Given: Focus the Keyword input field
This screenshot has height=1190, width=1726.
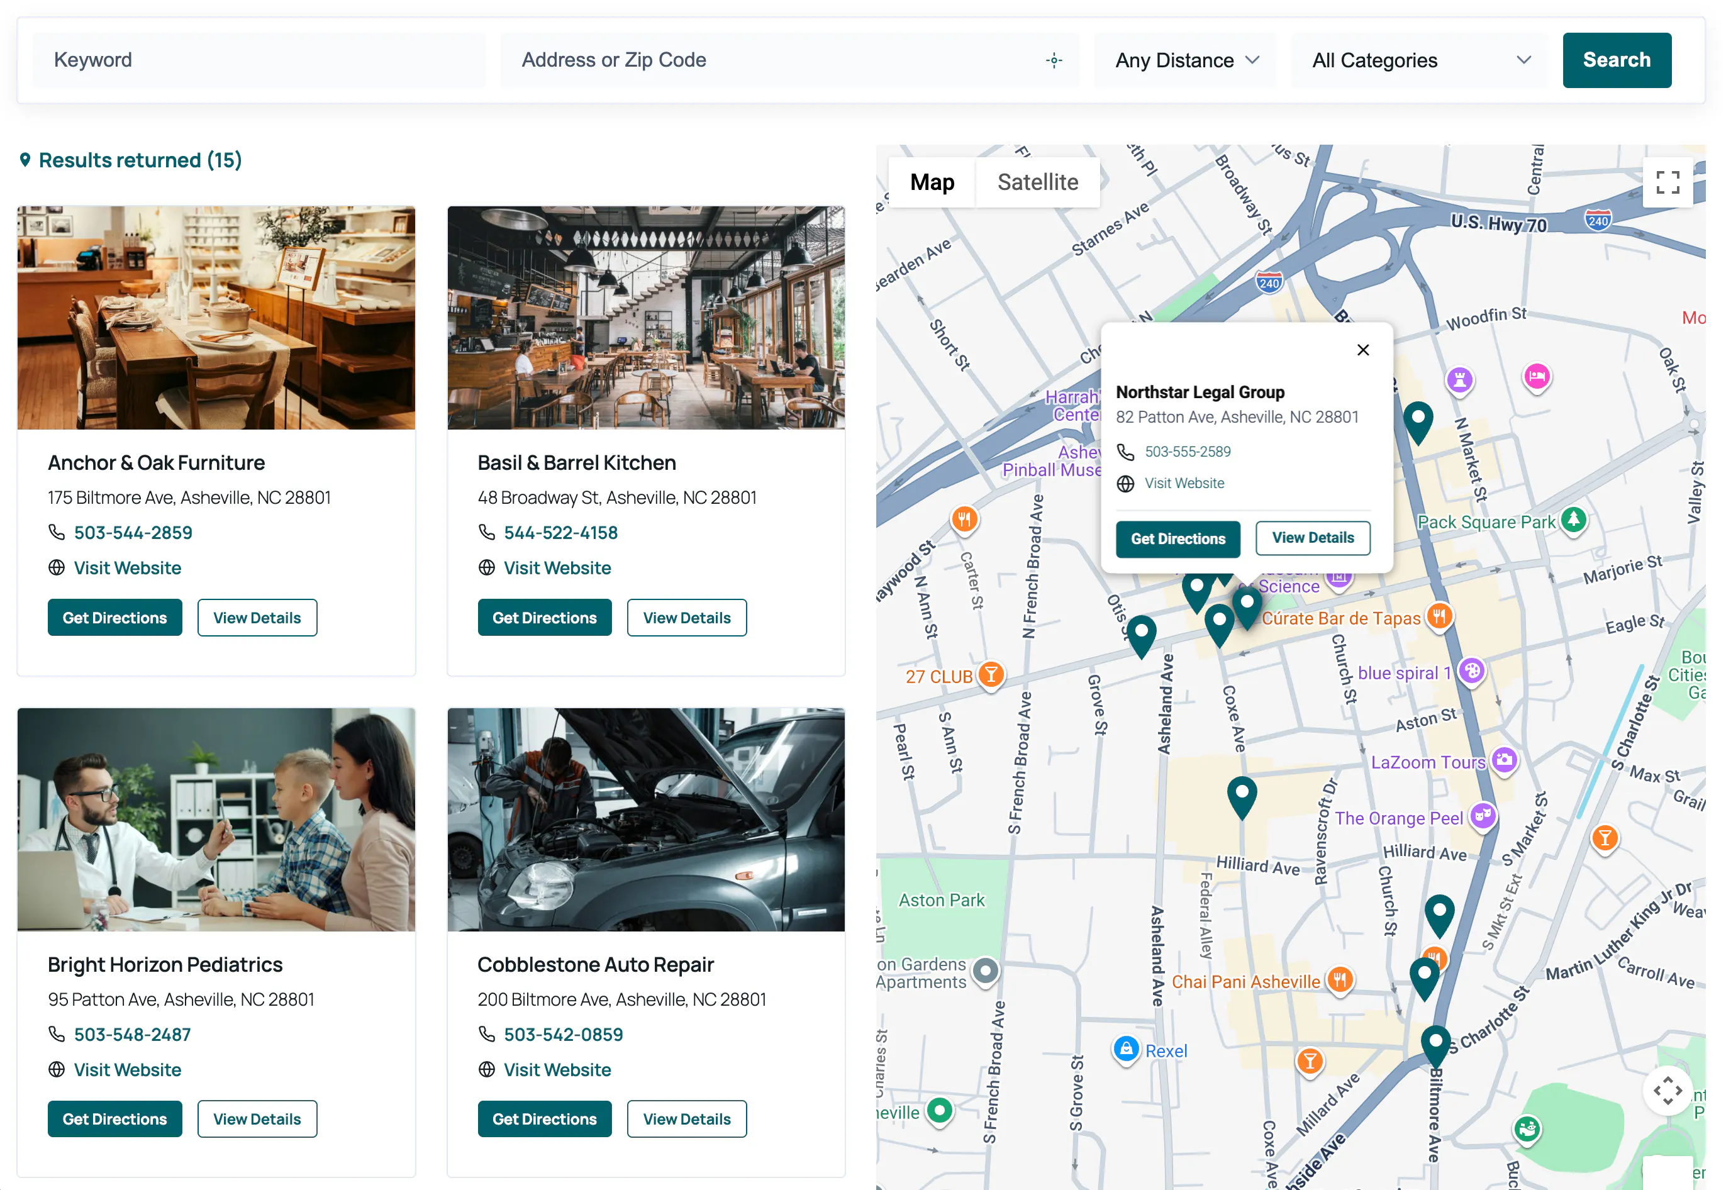Looking at the screenshot, I should (x=259, y=60).
